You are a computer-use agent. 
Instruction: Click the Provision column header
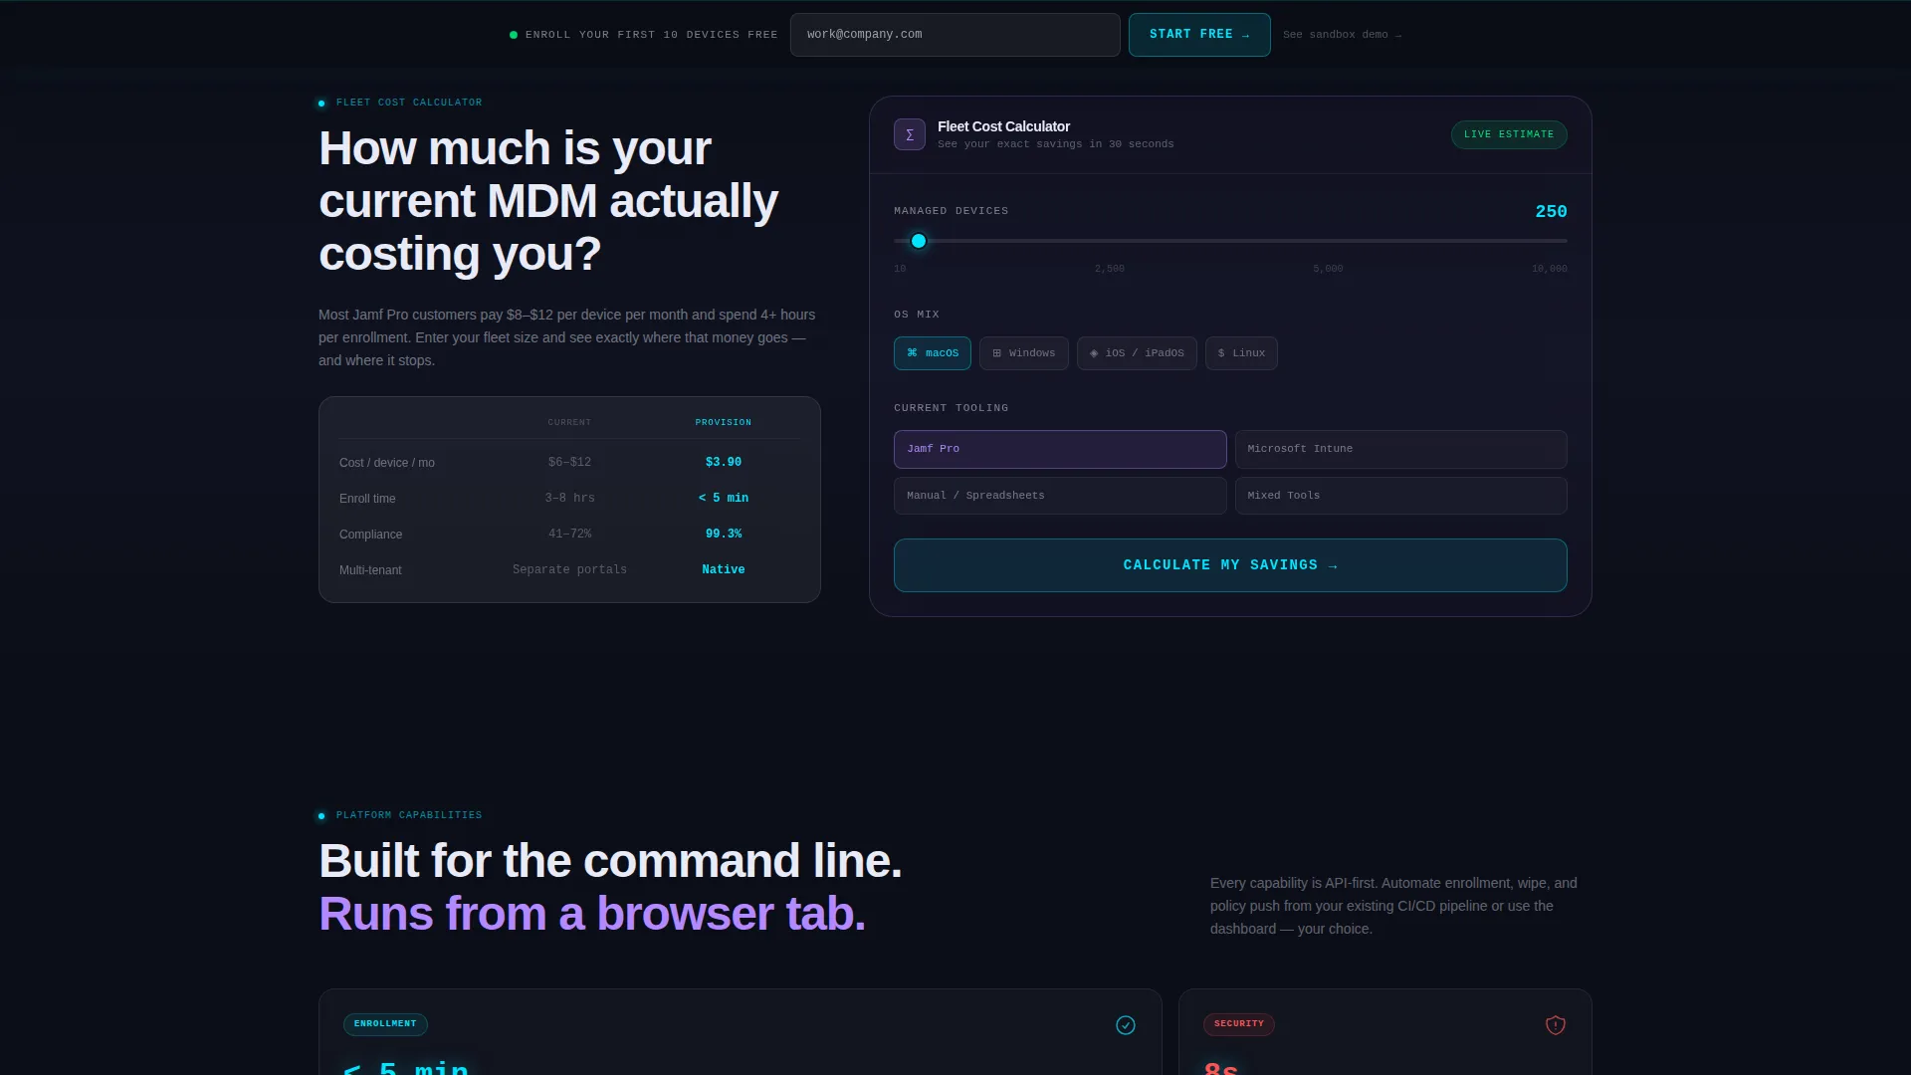point(724,423)
